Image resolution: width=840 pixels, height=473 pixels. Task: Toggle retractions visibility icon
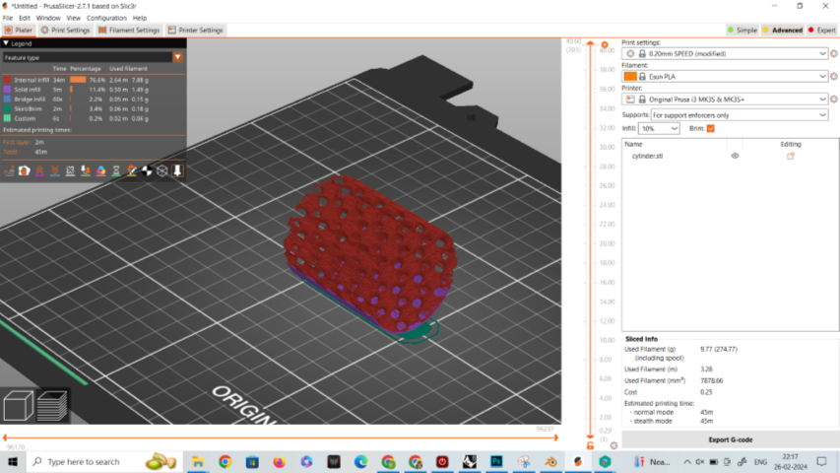39,170
